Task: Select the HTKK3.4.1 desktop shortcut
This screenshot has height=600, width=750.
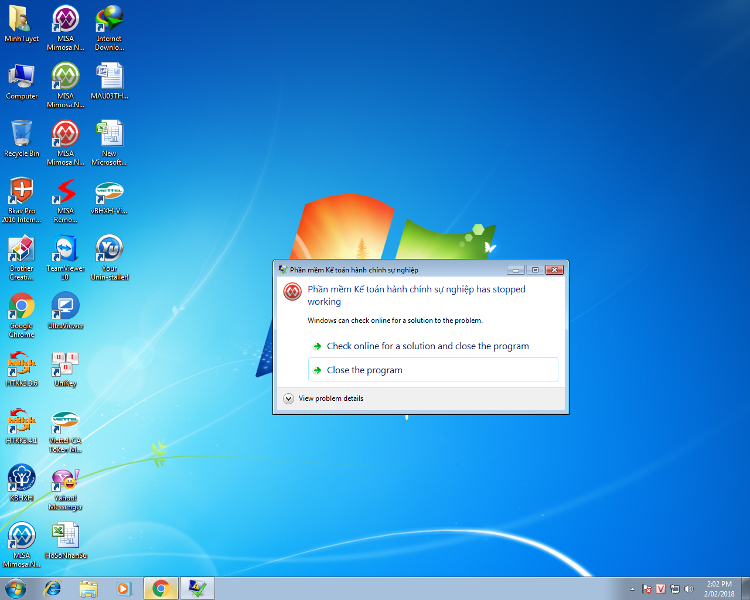Action: point(22,425)
